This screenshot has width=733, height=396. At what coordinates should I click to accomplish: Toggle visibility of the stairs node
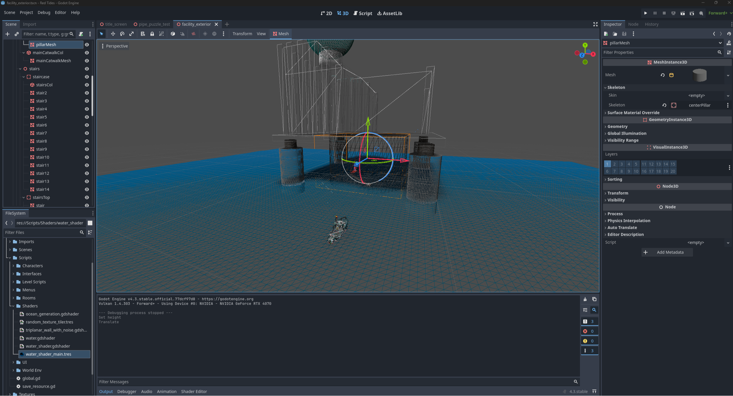[87, 69]
